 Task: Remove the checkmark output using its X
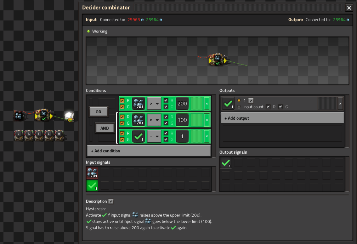340,104
